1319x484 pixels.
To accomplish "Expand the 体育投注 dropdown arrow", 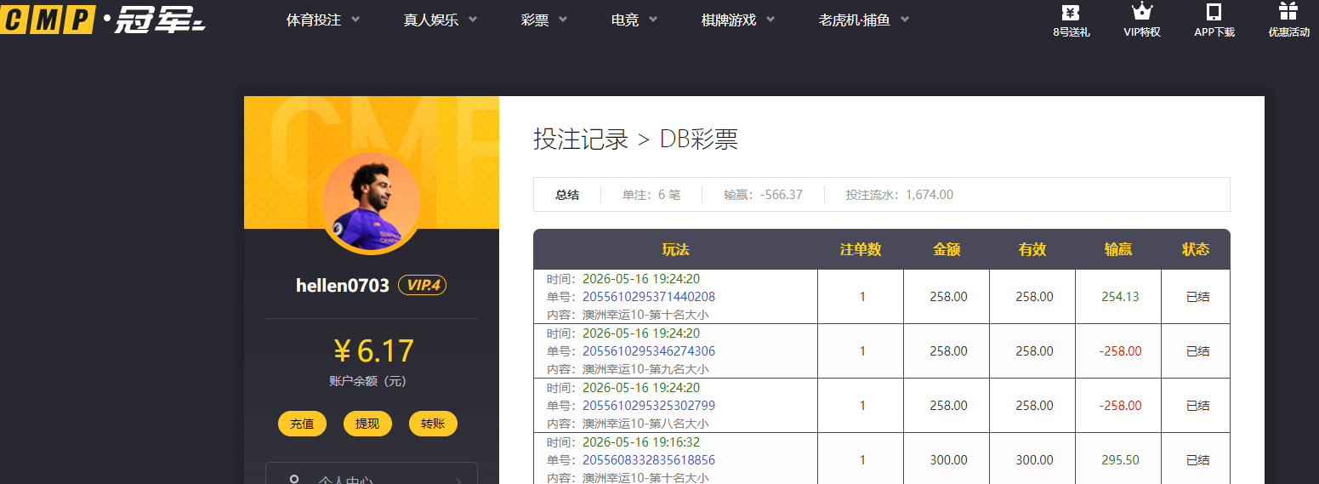I will pyautogui.click(x=355, y=20).
